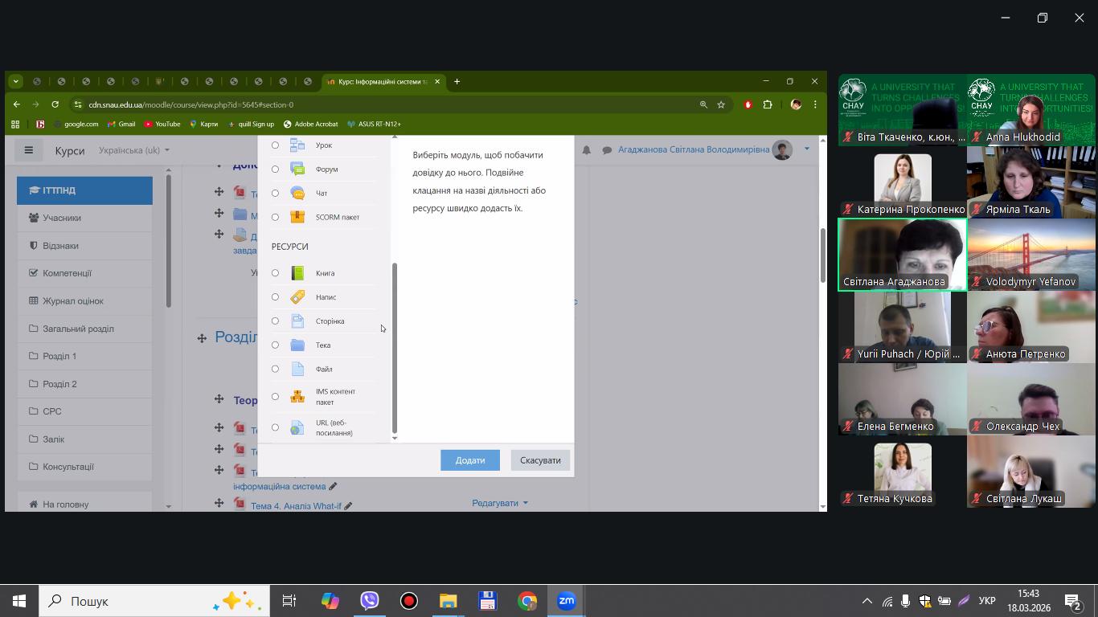The width and height of the screenshot is (1098, 617).
Task: Choose the Форум activity radio button
Action: point(275,170)
